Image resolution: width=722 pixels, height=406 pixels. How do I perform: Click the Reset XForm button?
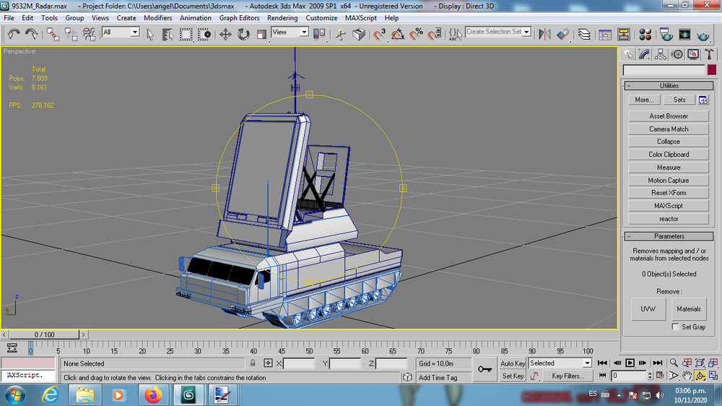pyautogui.click(x=669, y=193)
